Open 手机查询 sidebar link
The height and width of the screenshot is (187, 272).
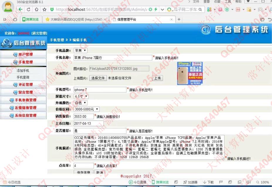click(x=23, y=77)
